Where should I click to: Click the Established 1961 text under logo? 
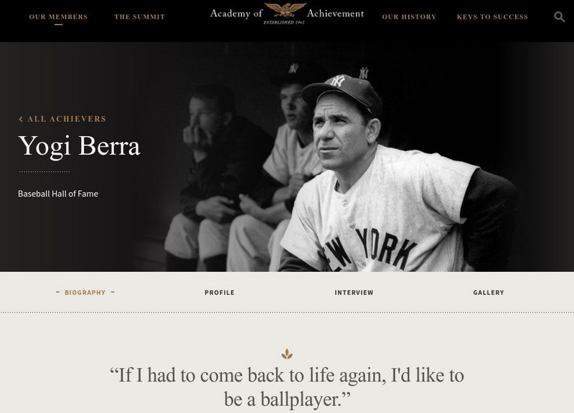tap(284, 22)
